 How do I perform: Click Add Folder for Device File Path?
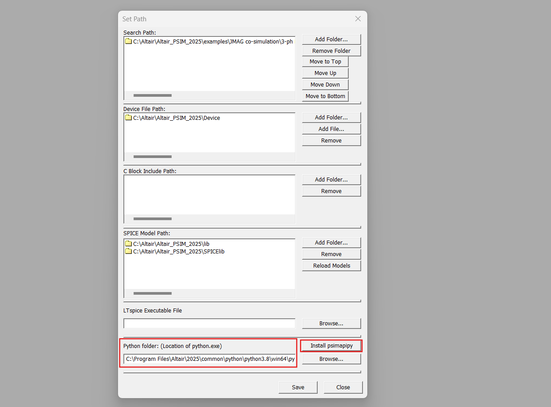[x=331, y=118]
